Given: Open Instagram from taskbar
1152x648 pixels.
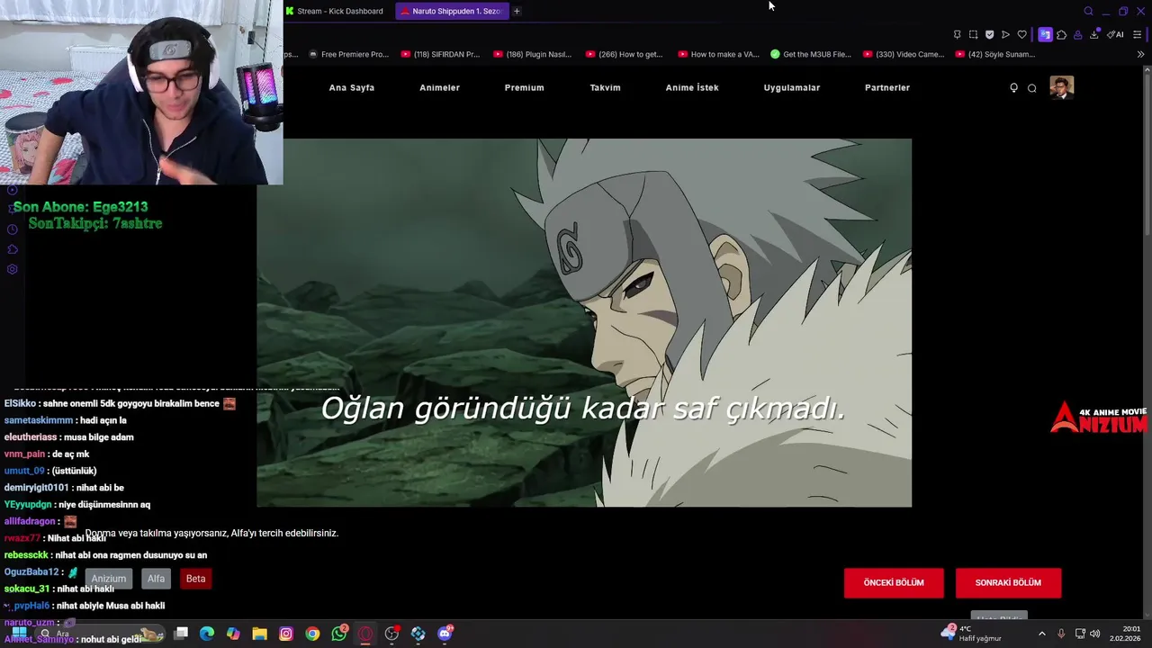Looking at the screenshot, I should tap(286, 634).
